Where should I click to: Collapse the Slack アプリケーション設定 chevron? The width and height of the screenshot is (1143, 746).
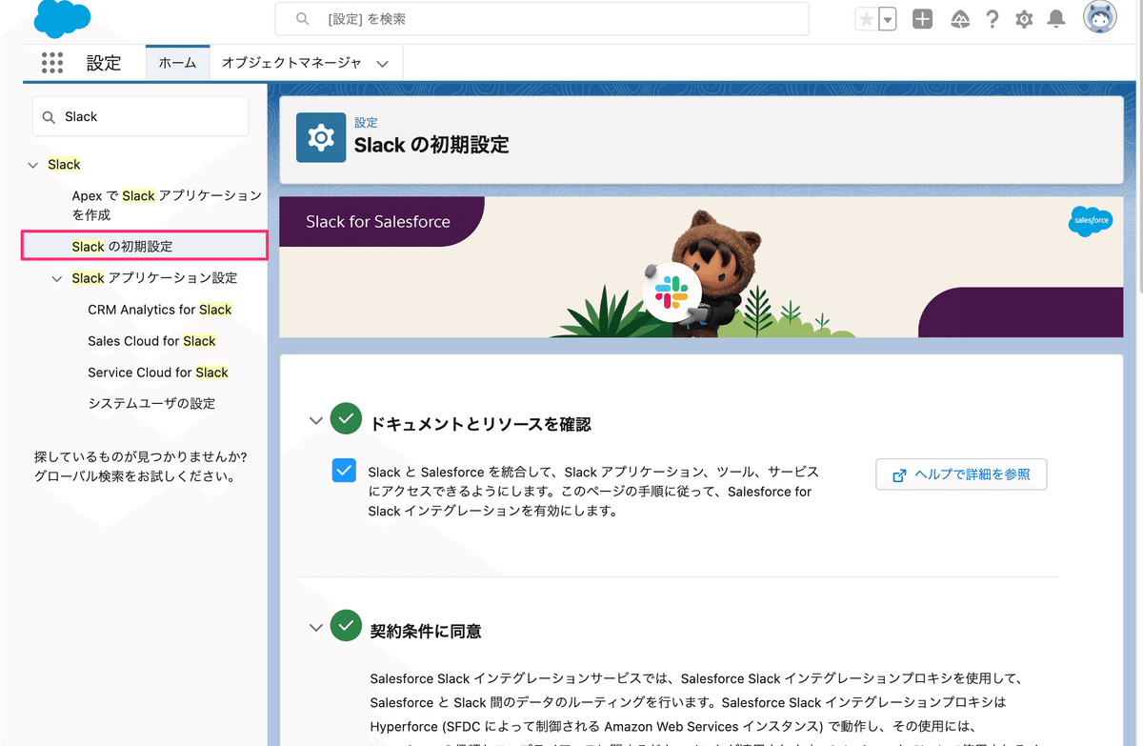pos(57,278)
